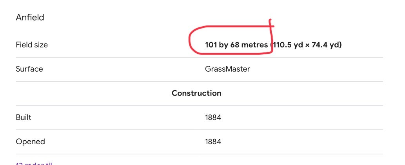
Task: Click the × symbol between yard values
Action: (307, 45)
